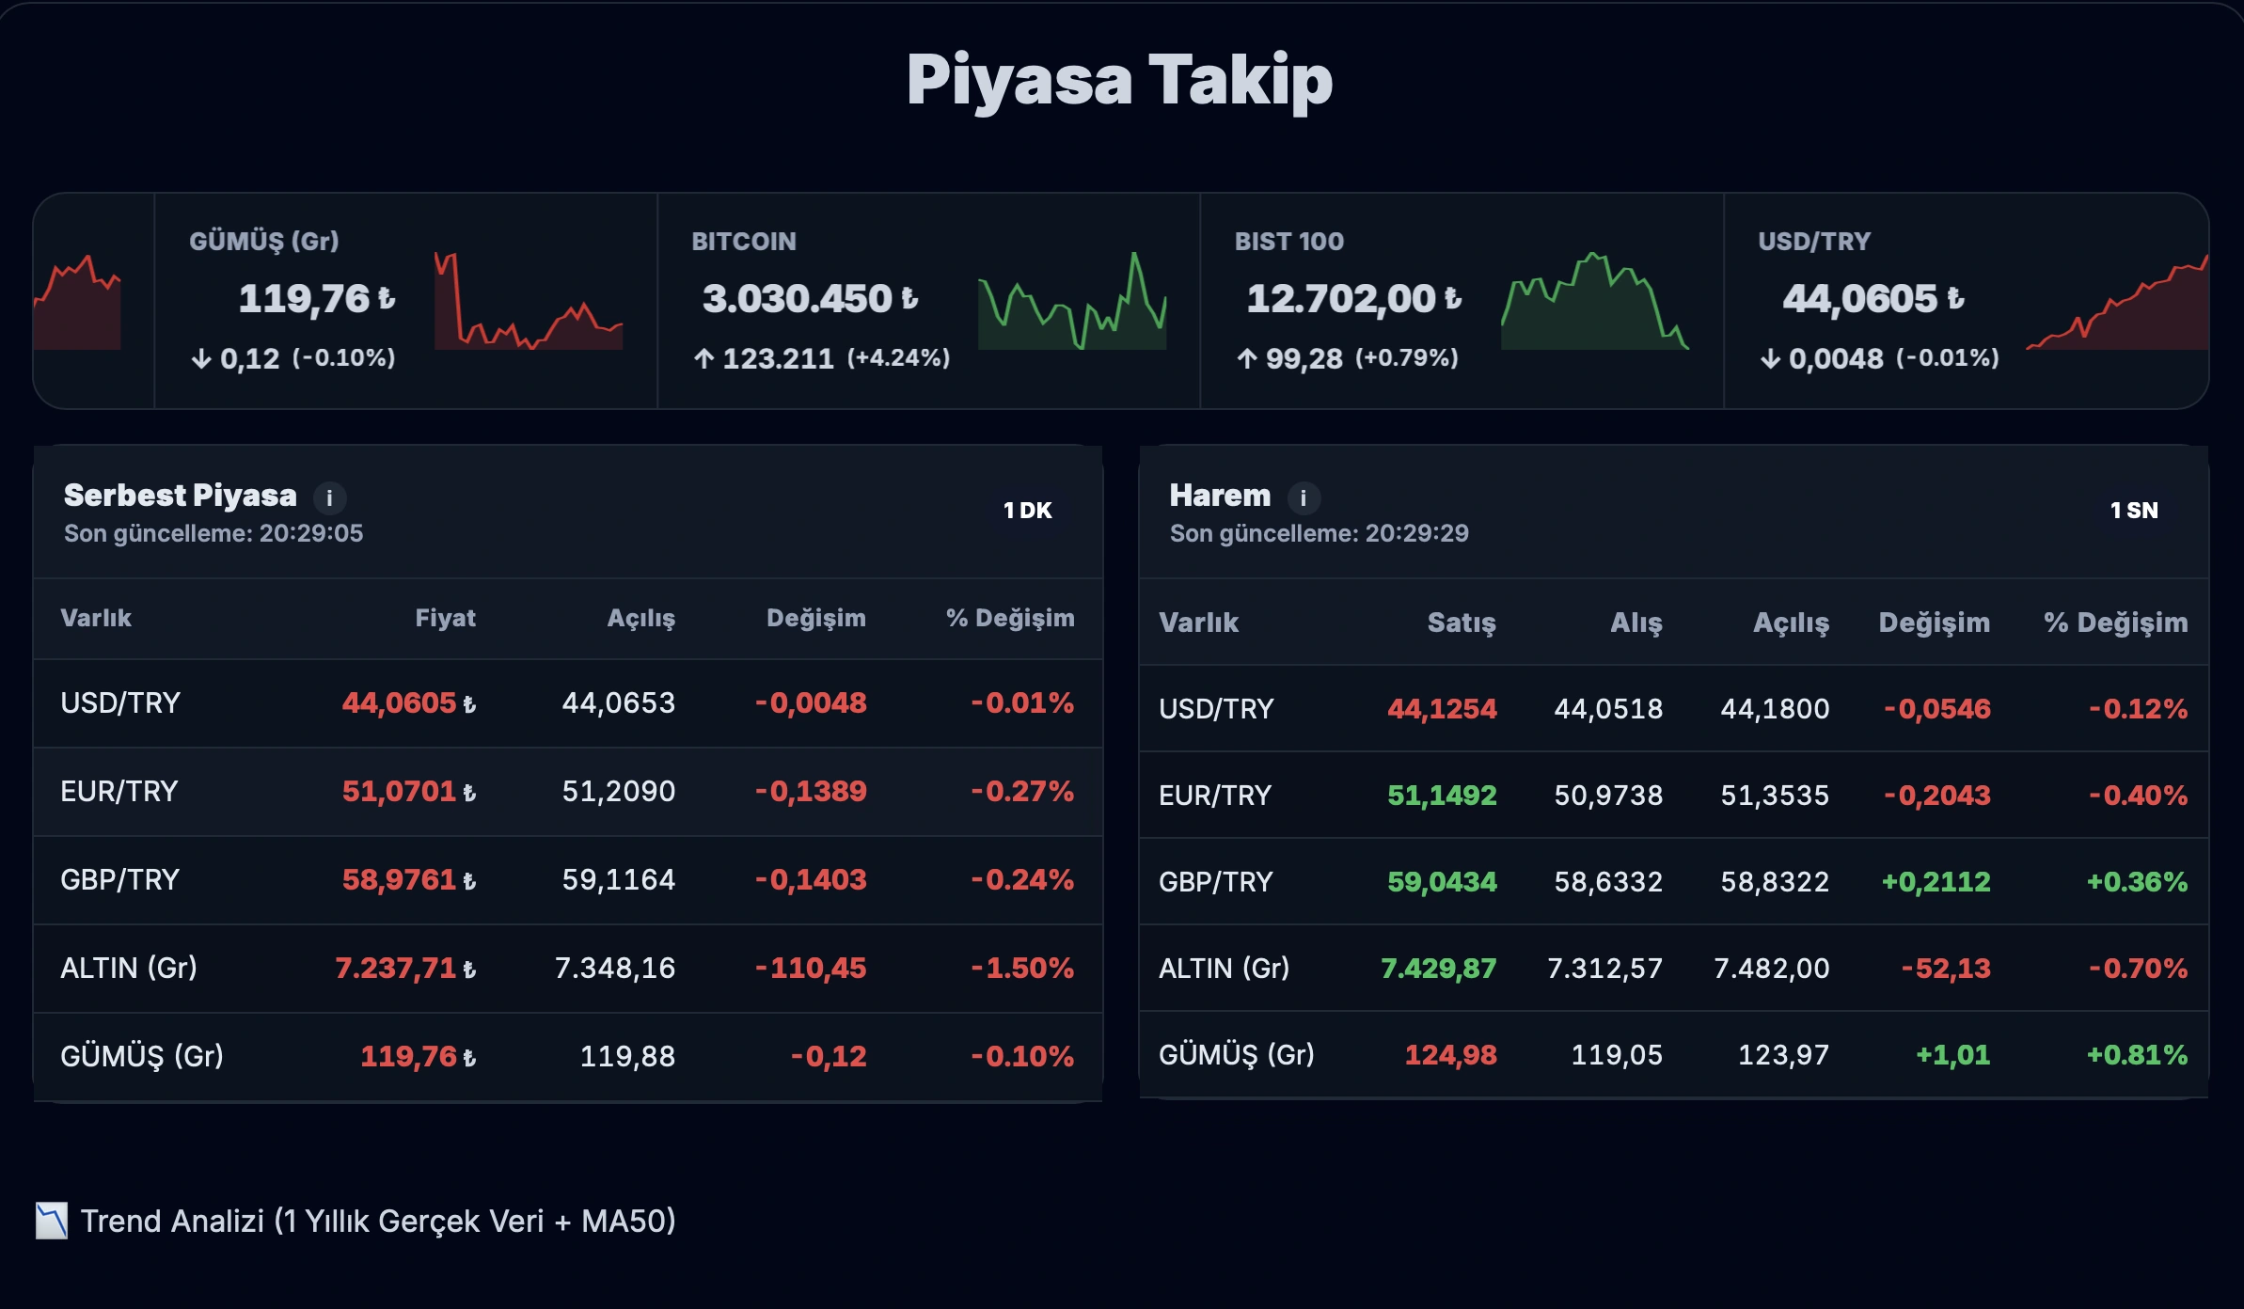Select the USD/TRY row in Serbest Piyasa
Screen dimensions: 2244x1309
[x=564, y=702]
